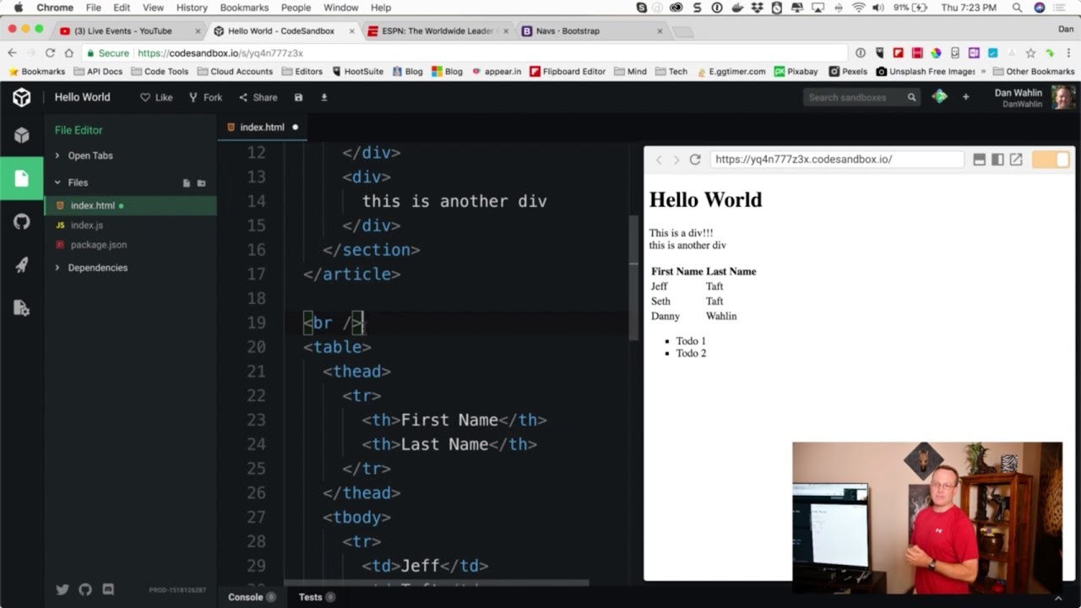Click the File Editor panel heading
Image resolution: width=1081 pixels, height=608 pixels.
click(x=79, y=130)
